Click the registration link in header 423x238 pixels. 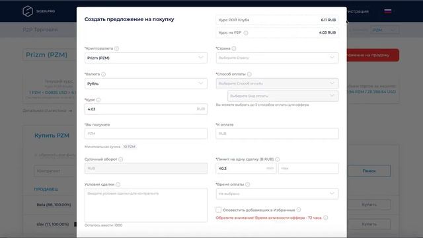tap(358, 11)
